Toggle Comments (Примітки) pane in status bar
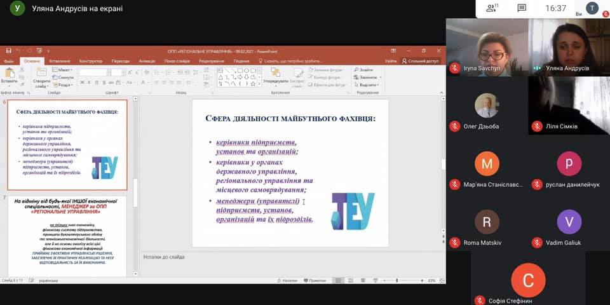This screenshot has height=305, width=610. click(315, 280)
